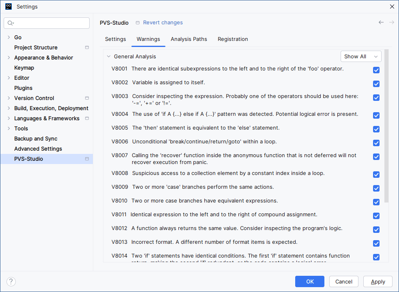Expand the Appearance & Behavior tree node

click(9, 58)
